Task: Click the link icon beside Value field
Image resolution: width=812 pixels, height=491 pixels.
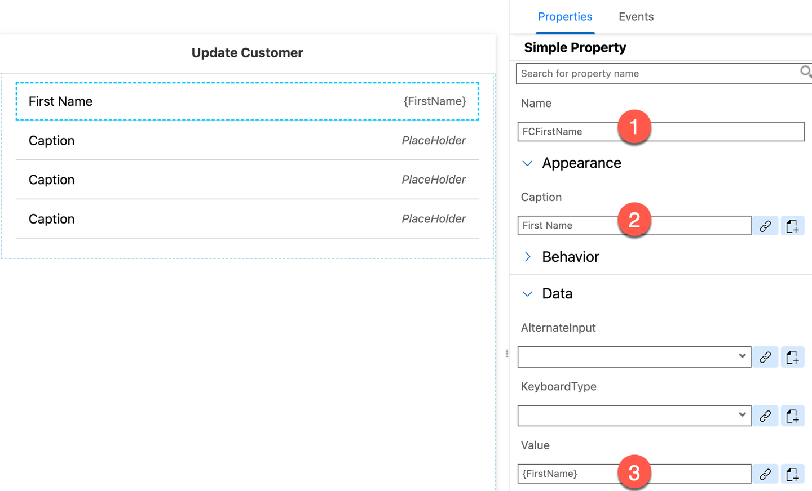Action: pos(765,474)
